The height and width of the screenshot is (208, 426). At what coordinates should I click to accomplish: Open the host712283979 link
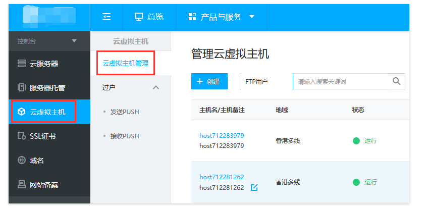[x=222, y=135]
